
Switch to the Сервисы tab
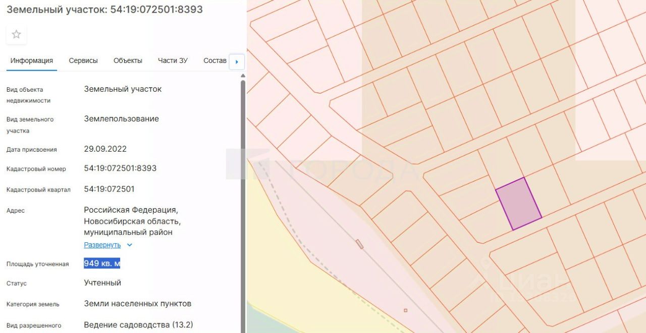(x=83, y=60)
